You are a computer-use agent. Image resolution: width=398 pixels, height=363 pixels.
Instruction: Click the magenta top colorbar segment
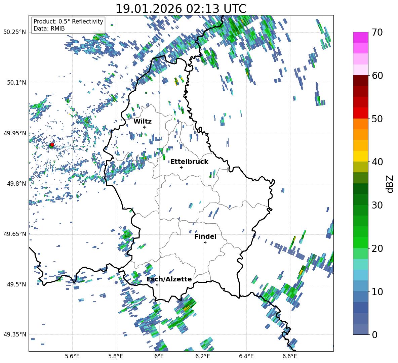click(361, 38)
